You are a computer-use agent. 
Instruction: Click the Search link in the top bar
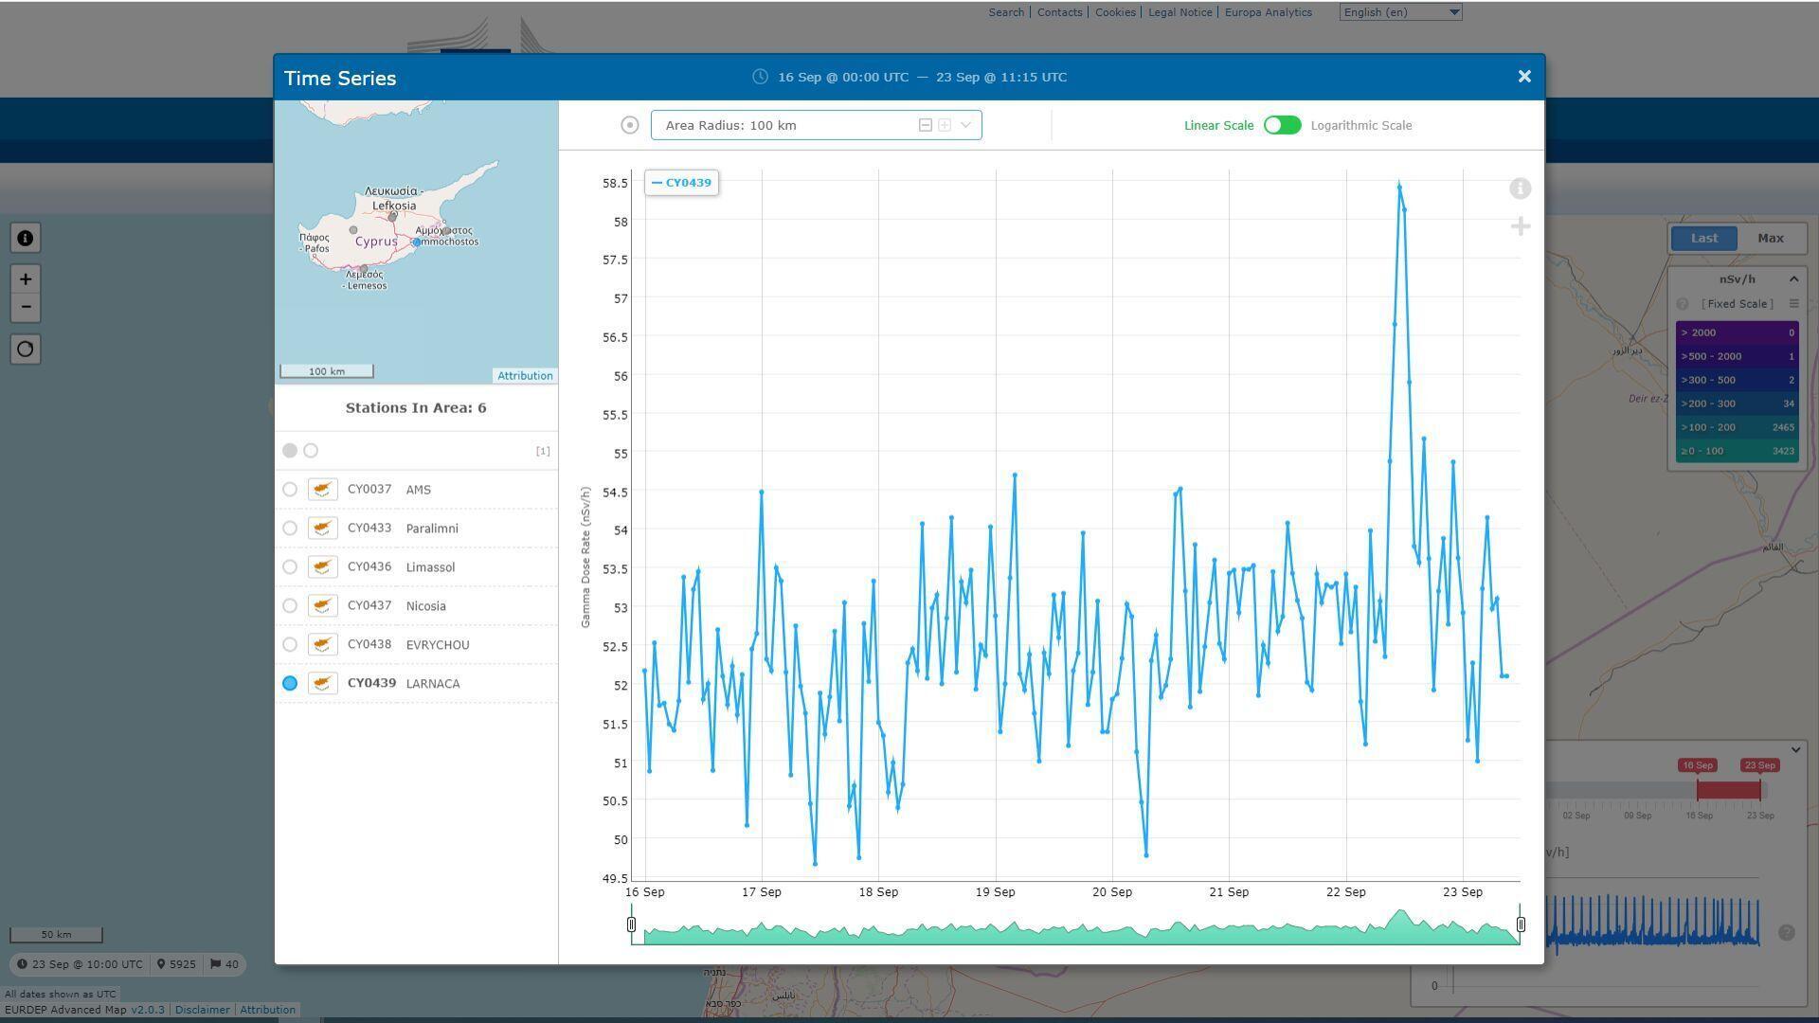click(x=1005, y=12)
